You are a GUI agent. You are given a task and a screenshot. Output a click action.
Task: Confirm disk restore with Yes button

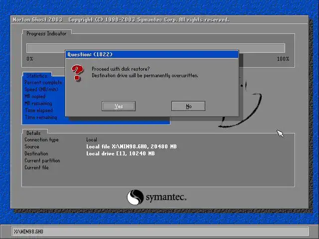(119, 106)
